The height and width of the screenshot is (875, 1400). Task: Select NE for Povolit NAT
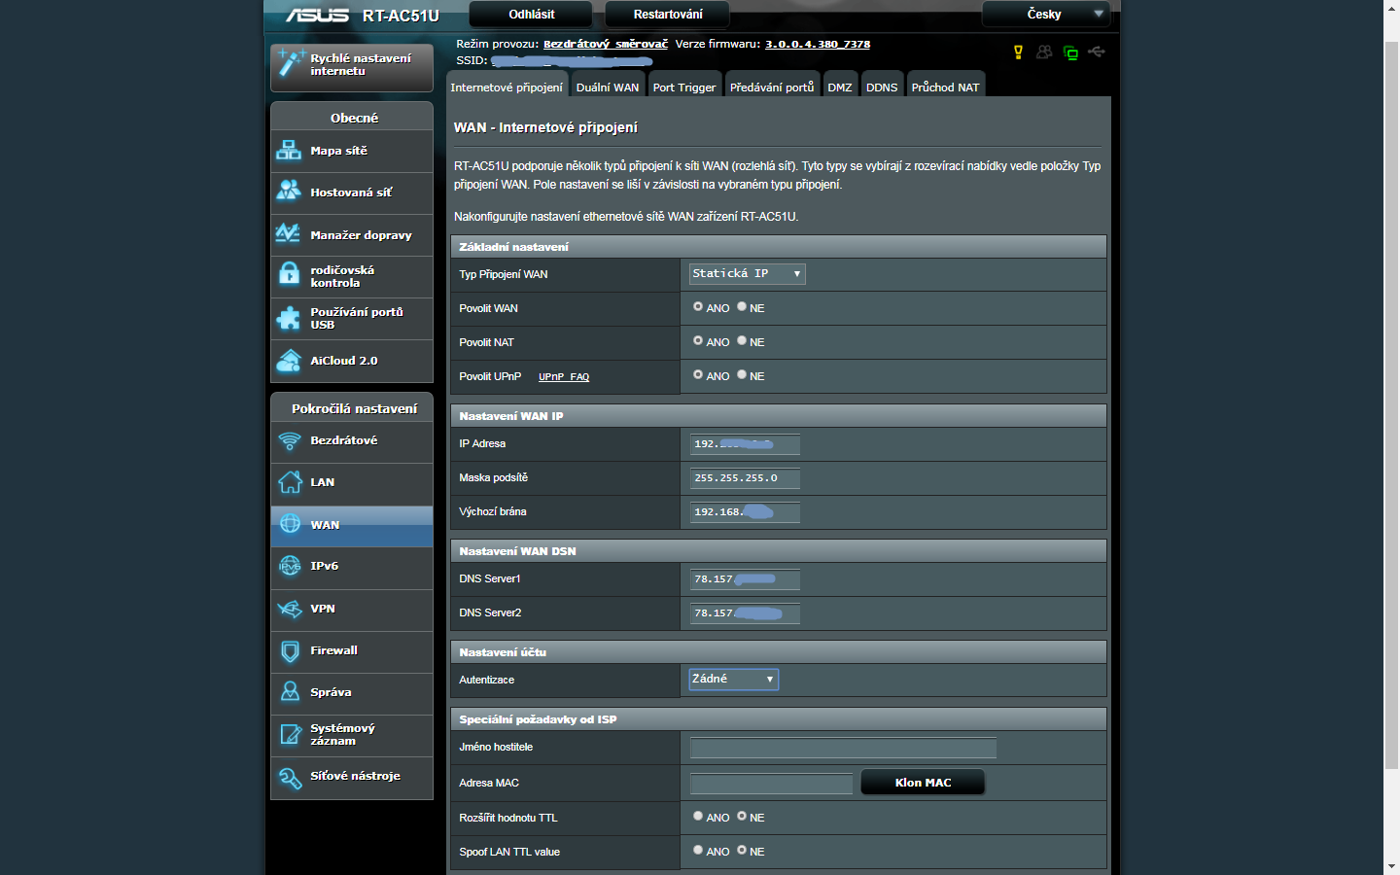click(x=742, y=341)
